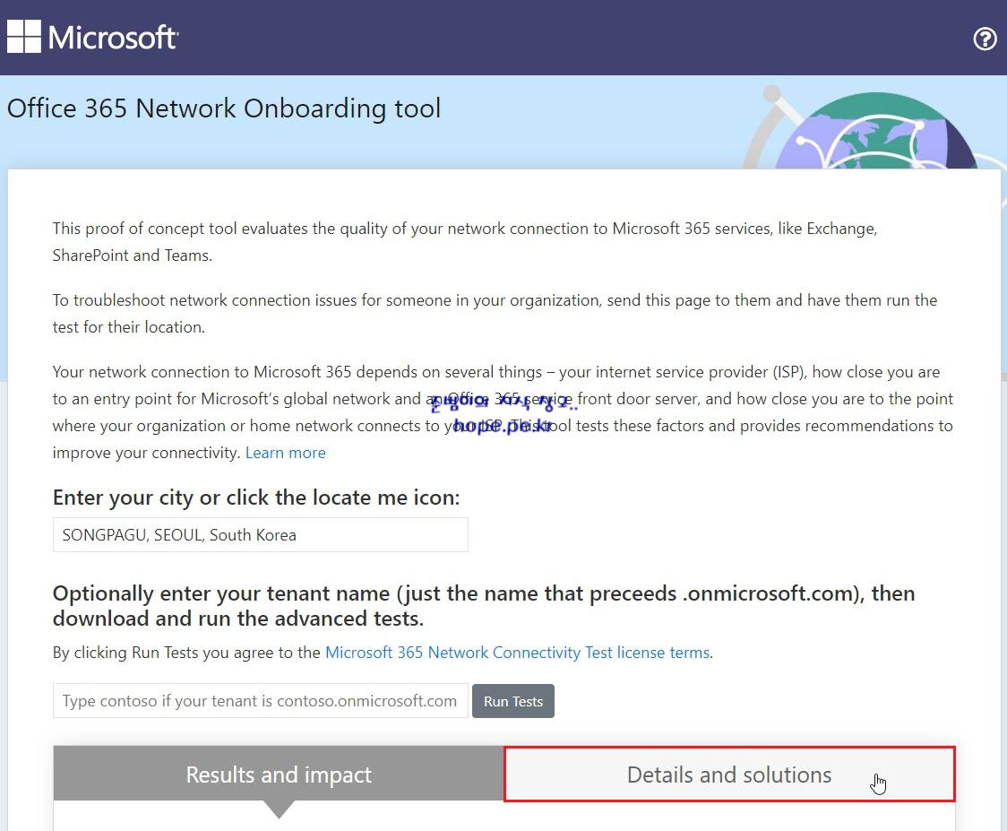Screen dimensions: 1007x831
Task: Switch to Details and solutions tab
Action: click(729, 775)
